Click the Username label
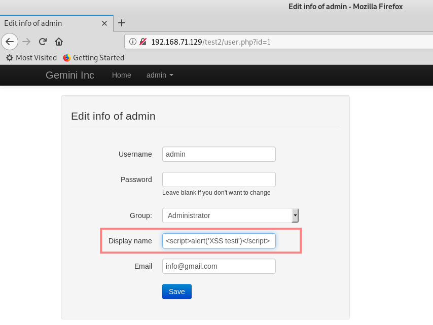Screen dimensions: 433x325 135,154
